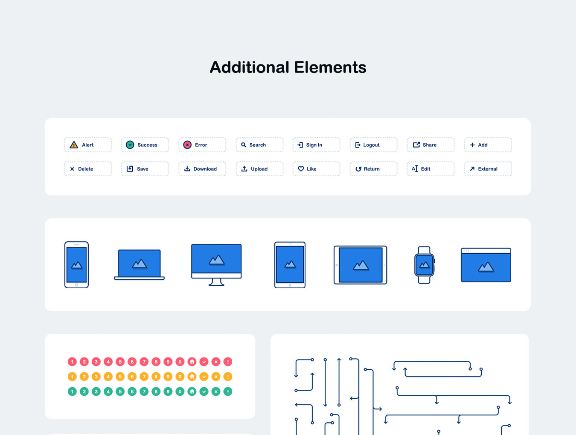576x435 pixels.
Task: Select the smartwatch device icon
Action: 425,265
